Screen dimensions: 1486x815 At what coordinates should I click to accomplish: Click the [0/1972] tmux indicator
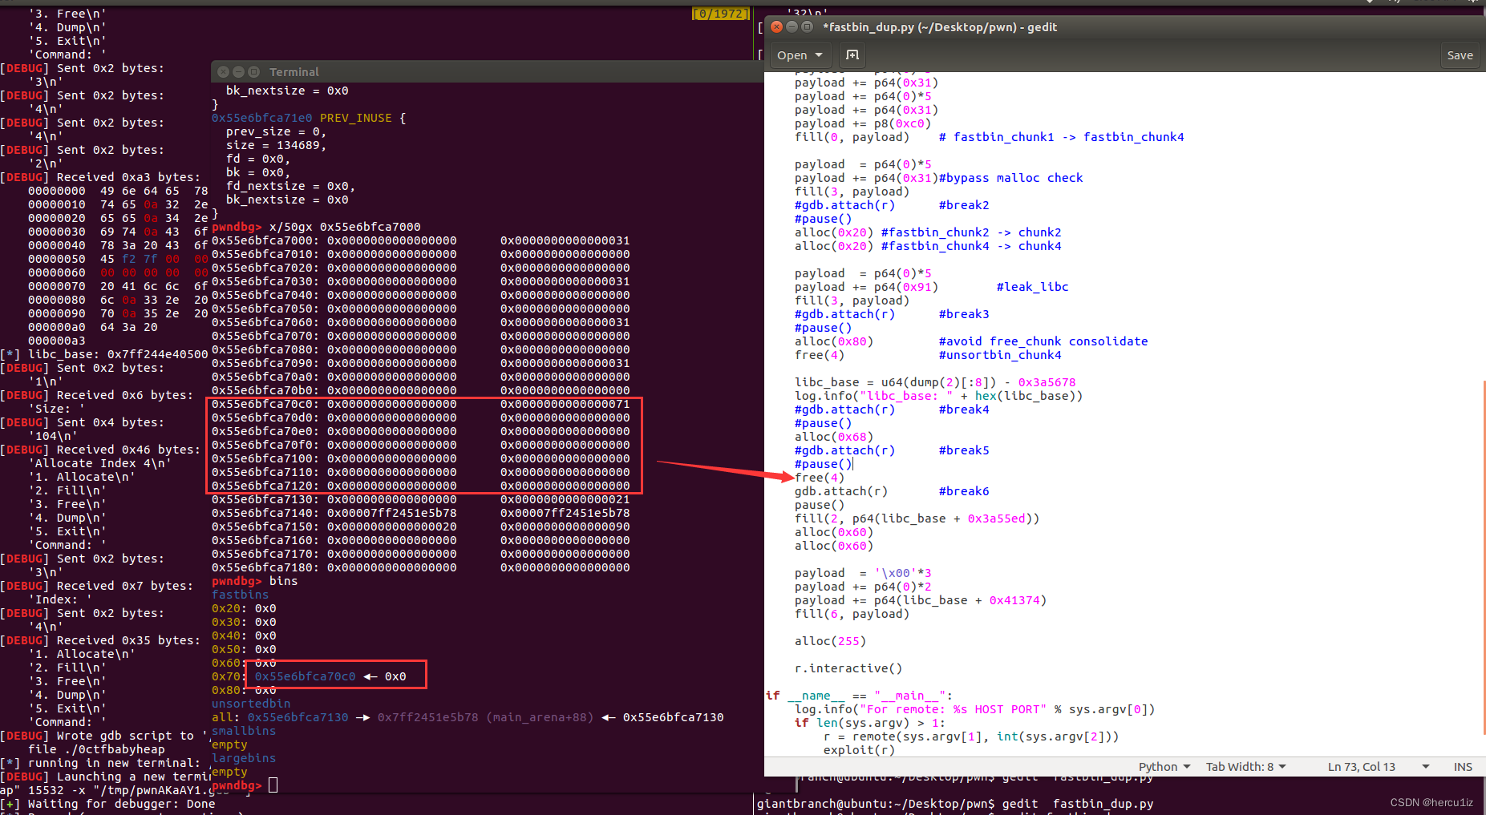pos(720,14)
